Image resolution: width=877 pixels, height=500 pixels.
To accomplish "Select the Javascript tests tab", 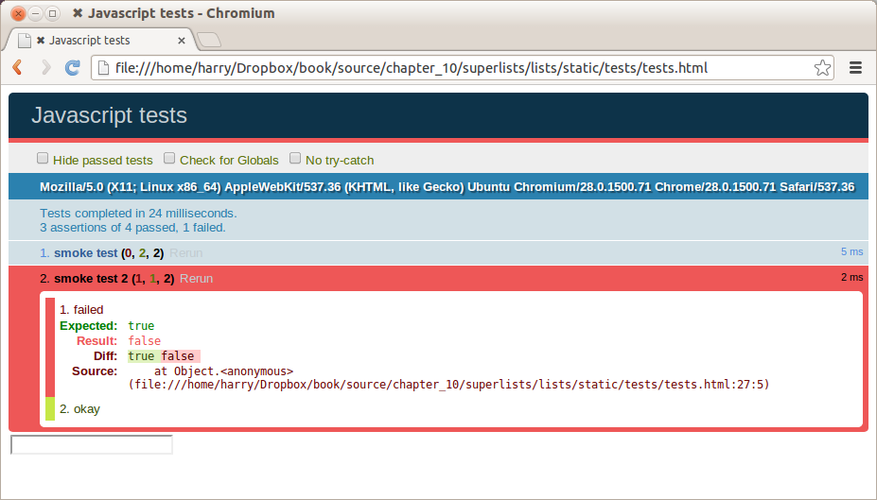I will (100, 41).
